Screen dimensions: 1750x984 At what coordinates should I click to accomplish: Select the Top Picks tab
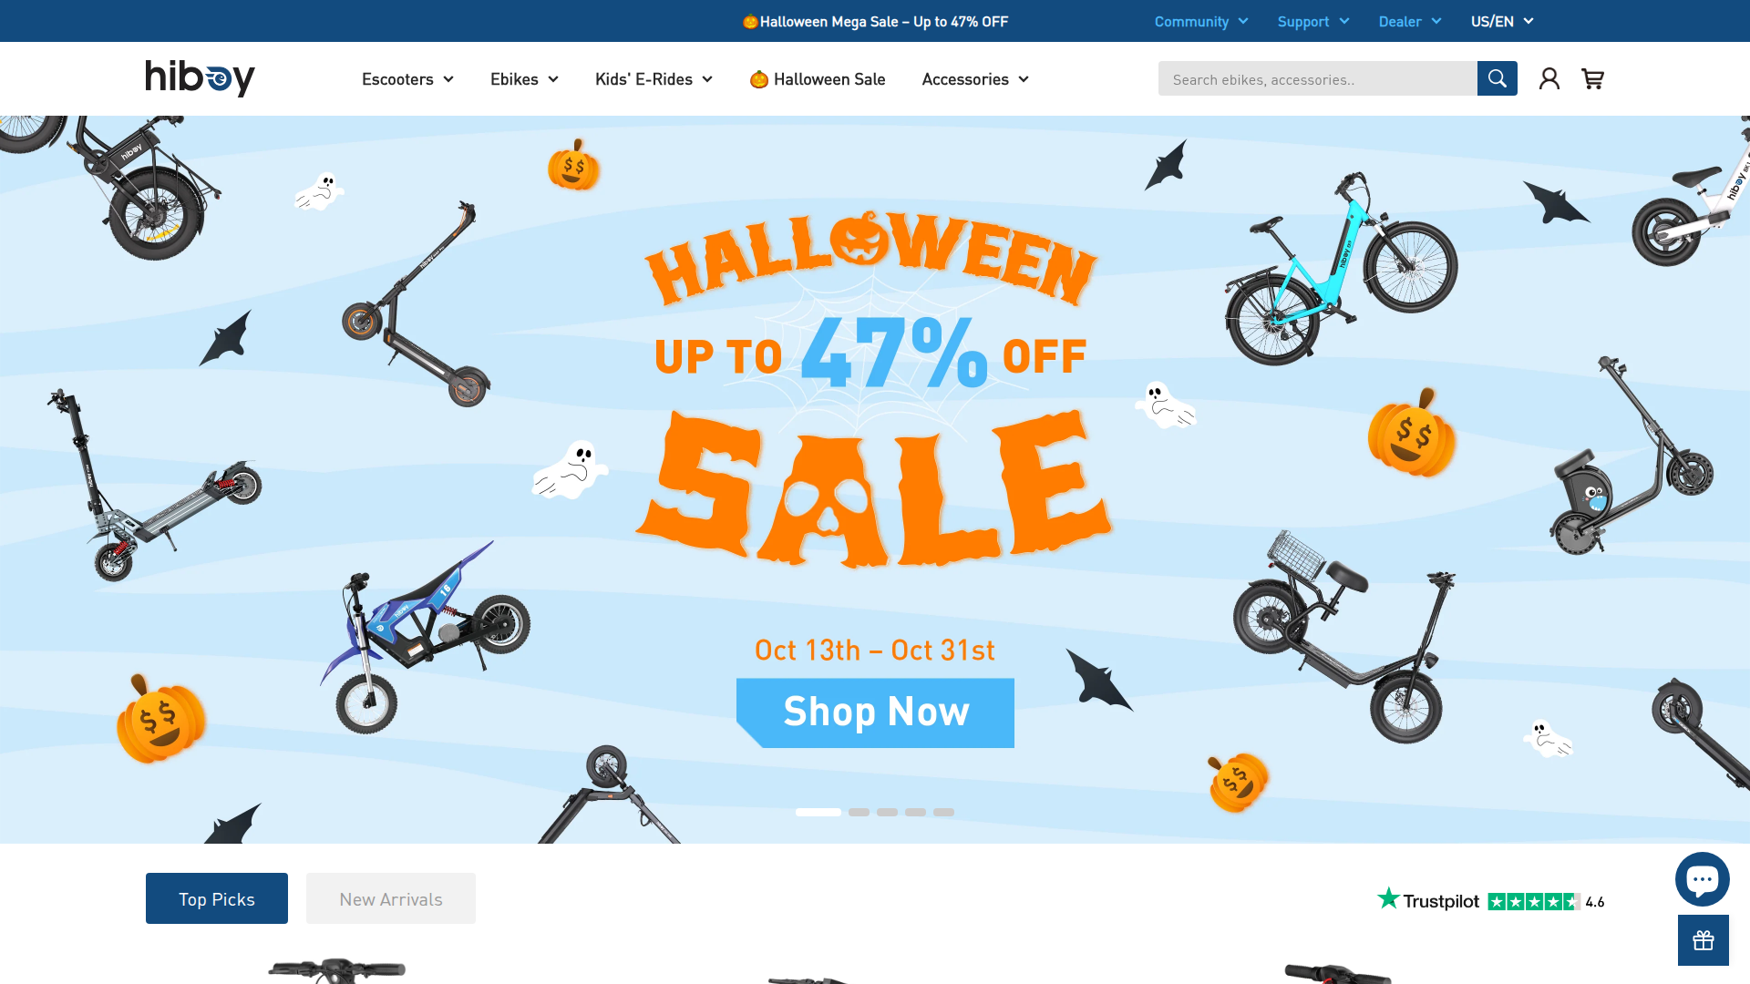[217, 898]
